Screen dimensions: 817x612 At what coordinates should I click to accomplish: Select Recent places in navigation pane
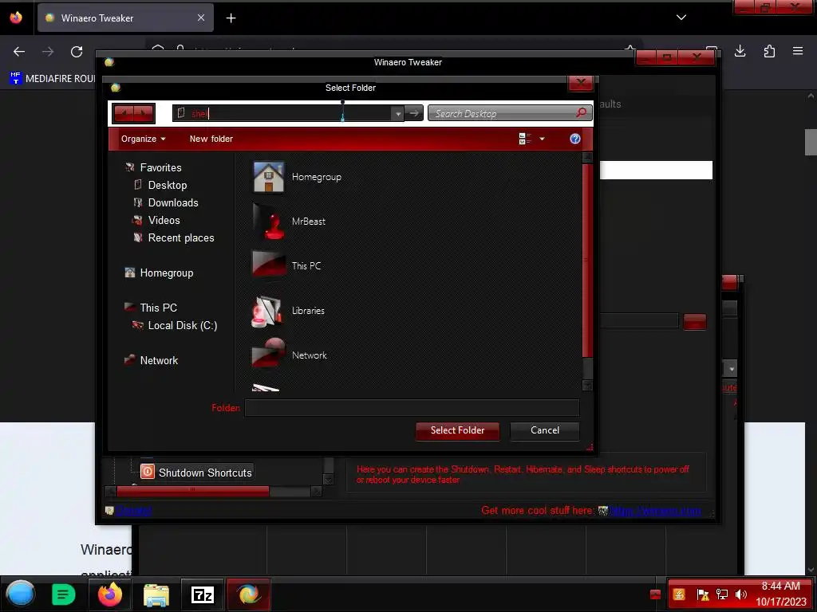click(x=181, y=237)
